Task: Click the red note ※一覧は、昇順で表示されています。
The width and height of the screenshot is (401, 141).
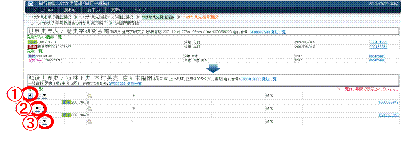Action: pyautogui.click(x=369, y=89)
